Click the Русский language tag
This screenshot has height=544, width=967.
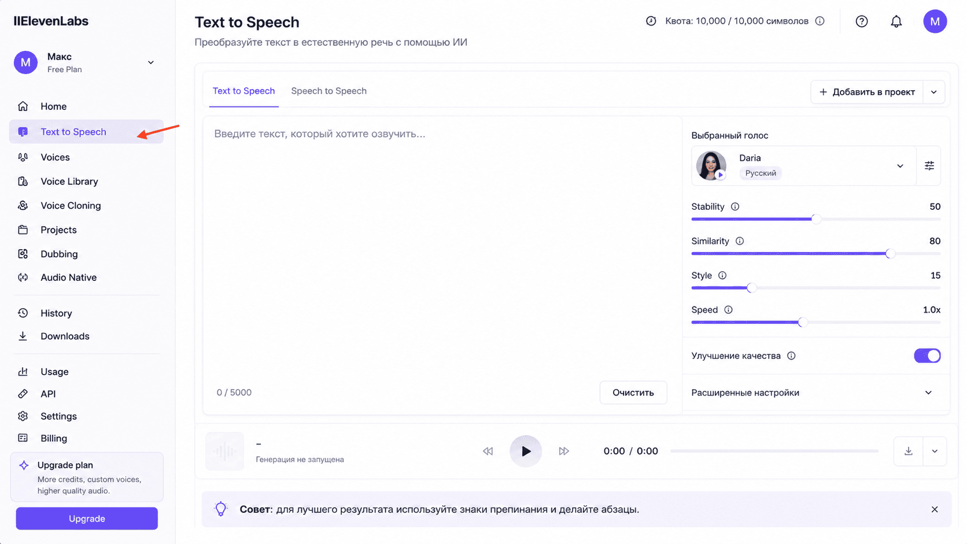761,173
